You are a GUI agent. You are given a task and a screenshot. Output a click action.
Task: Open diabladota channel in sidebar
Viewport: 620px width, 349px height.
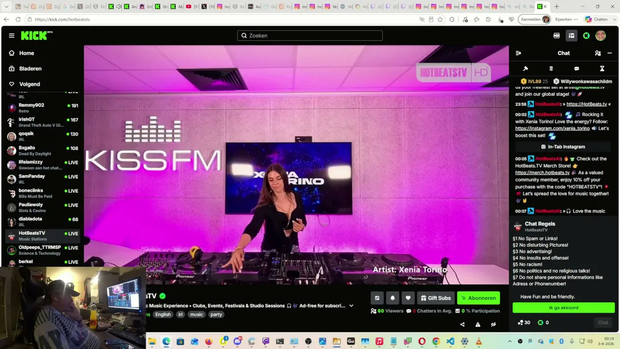tap(43, 222)
